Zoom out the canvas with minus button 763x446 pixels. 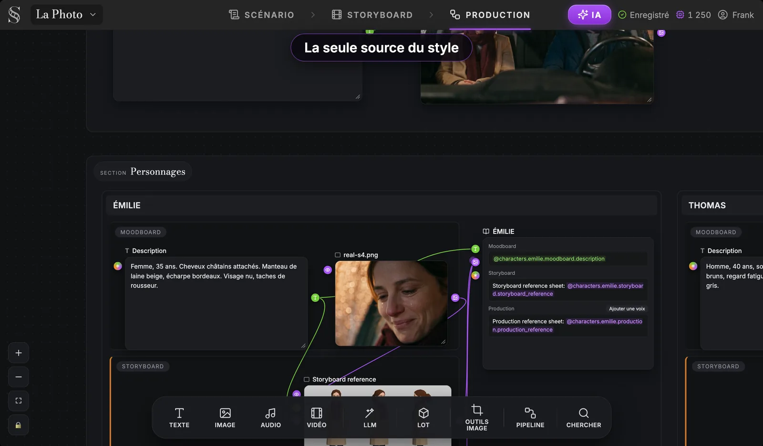tap(19, 377)
